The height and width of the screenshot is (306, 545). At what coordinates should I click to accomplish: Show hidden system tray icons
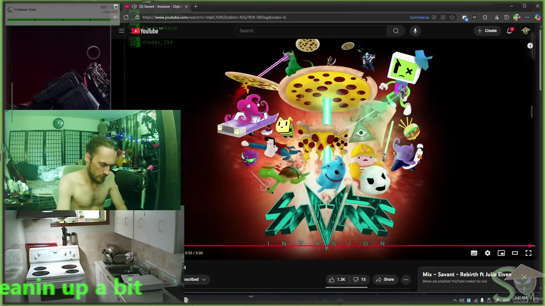pos(455,300)
